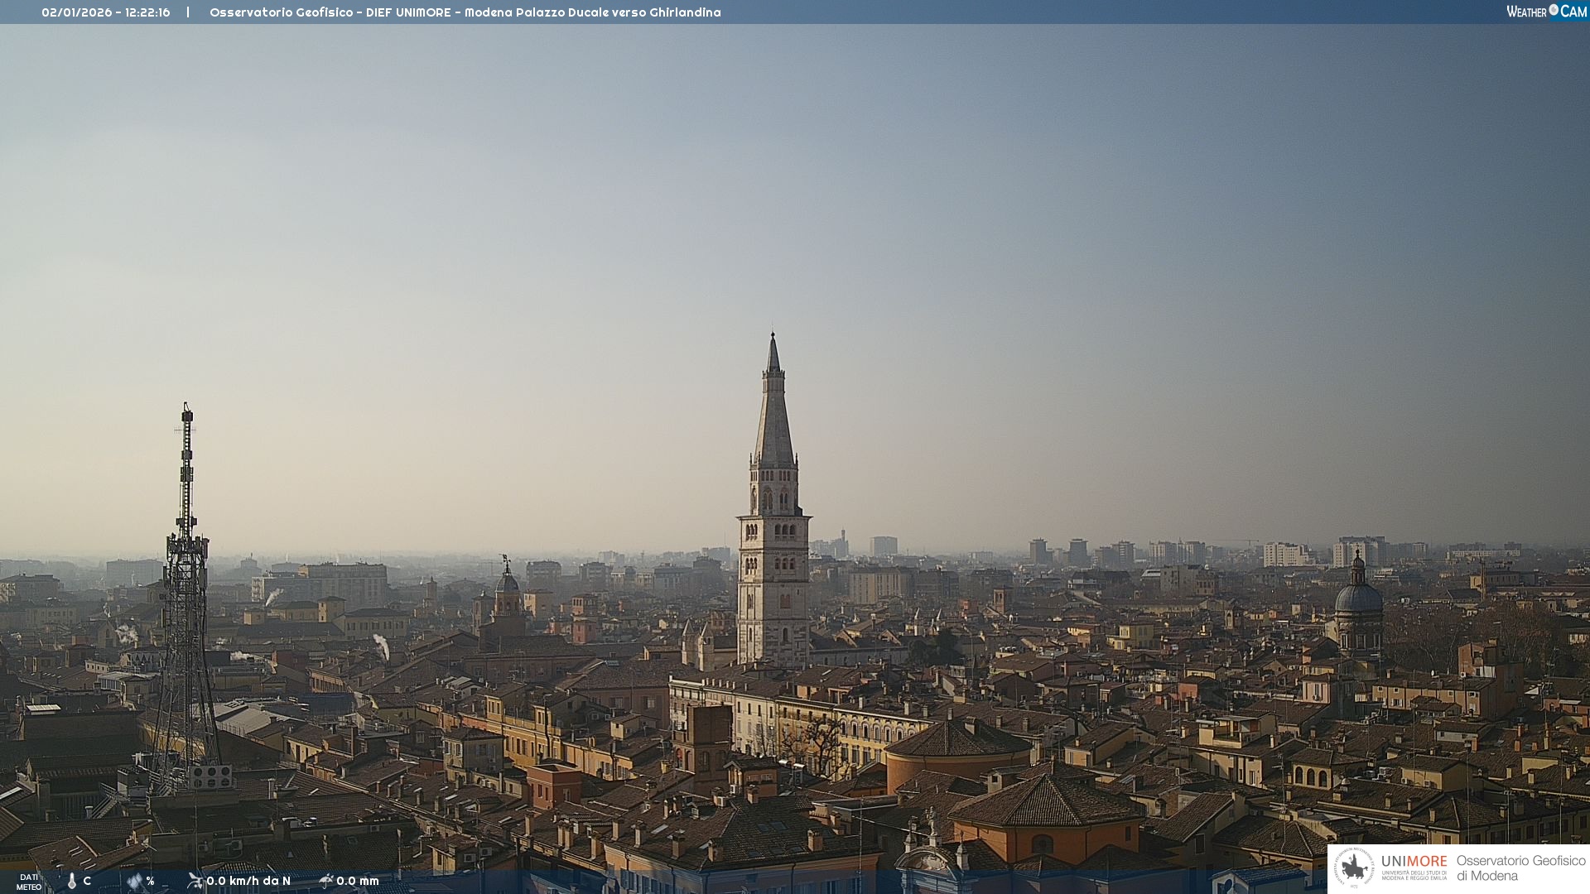Click the rain umbrella icon
Image resolution: width=1590 pixels, height=894 pixels.
[x=325, y=881]
